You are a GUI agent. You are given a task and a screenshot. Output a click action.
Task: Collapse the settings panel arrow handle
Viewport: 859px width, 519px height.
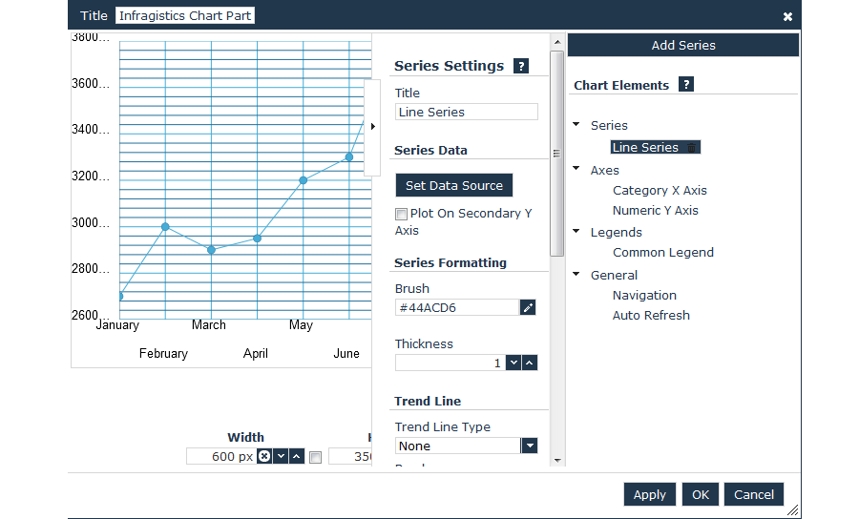pos(372,127)
